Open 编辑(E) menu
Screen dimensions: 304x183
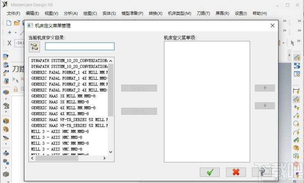tap(32, 13)
